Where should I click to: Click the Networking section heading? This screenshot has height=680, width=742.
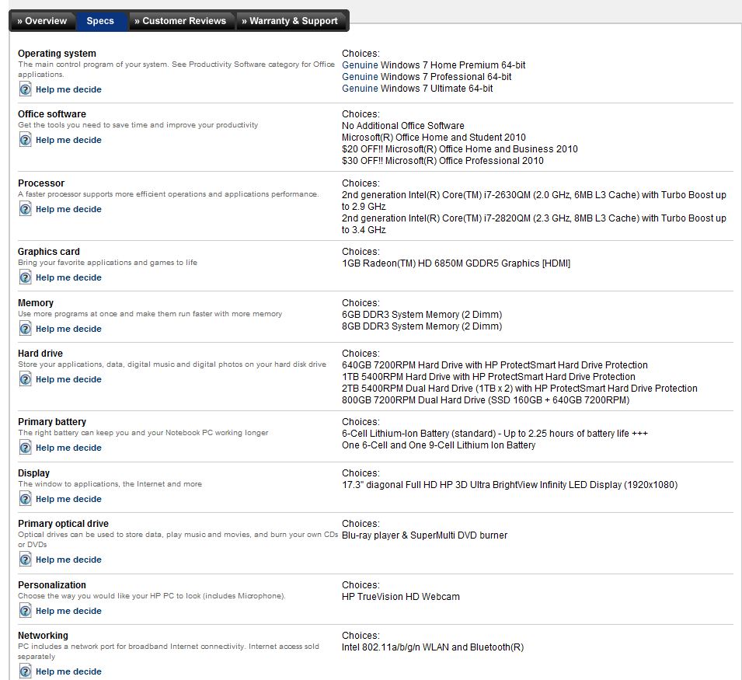click(x=43, y=636)
